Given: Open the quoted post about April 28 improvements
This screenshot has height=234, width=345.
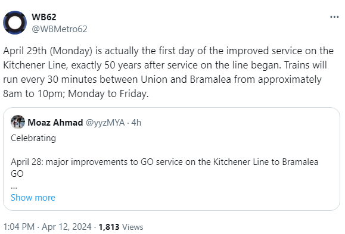Looking at the screenshot, I should click(x=172, y=159).
